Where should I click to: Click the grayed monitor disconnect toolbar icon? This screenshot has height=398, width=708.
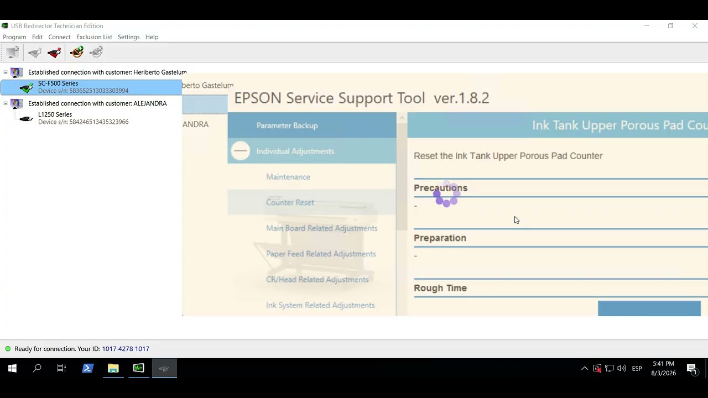12,53
